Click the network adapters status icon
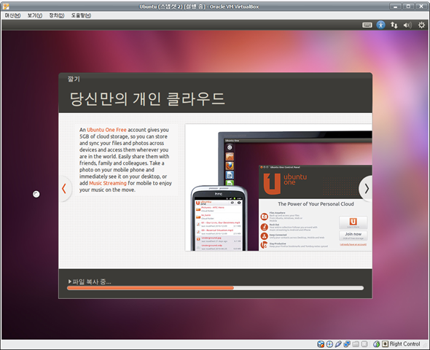Screen dimensions: 430x350 pyautogui.click(x=347, y=344)
